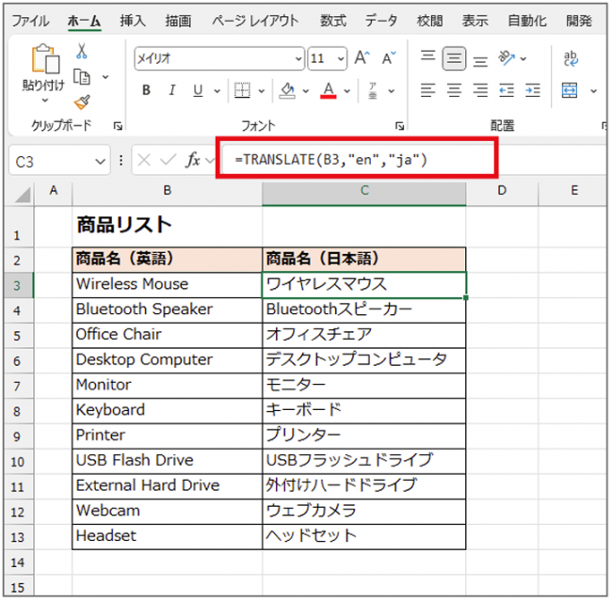
Task: Toggle Italic formatting
Action: point(171,90)
